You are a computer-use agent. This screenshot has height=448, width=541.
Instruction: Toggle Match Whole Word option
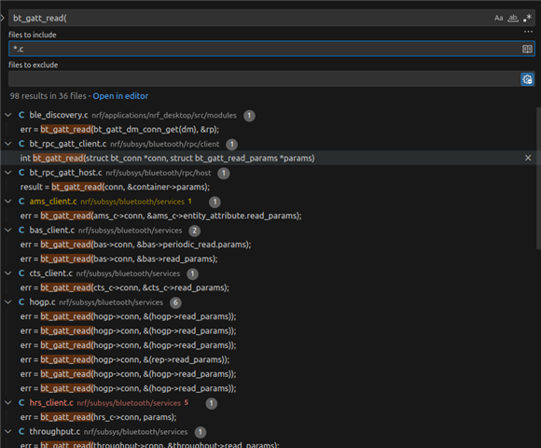[x=513, y=18]
